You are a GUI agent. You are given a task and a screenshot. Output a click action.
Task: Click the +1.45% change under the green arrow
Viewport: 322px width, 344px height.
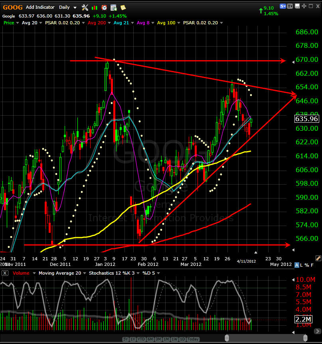click(x=271, y=14)
